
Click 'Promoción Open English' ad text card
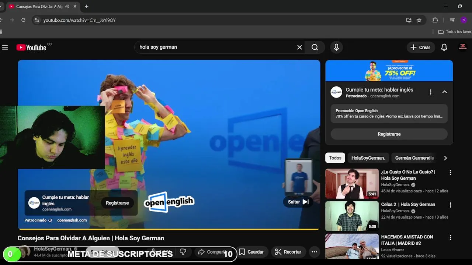(x=389, y=113)
